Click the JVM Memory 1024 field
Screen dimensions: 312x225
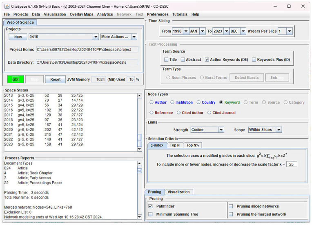tap(99, 79)
